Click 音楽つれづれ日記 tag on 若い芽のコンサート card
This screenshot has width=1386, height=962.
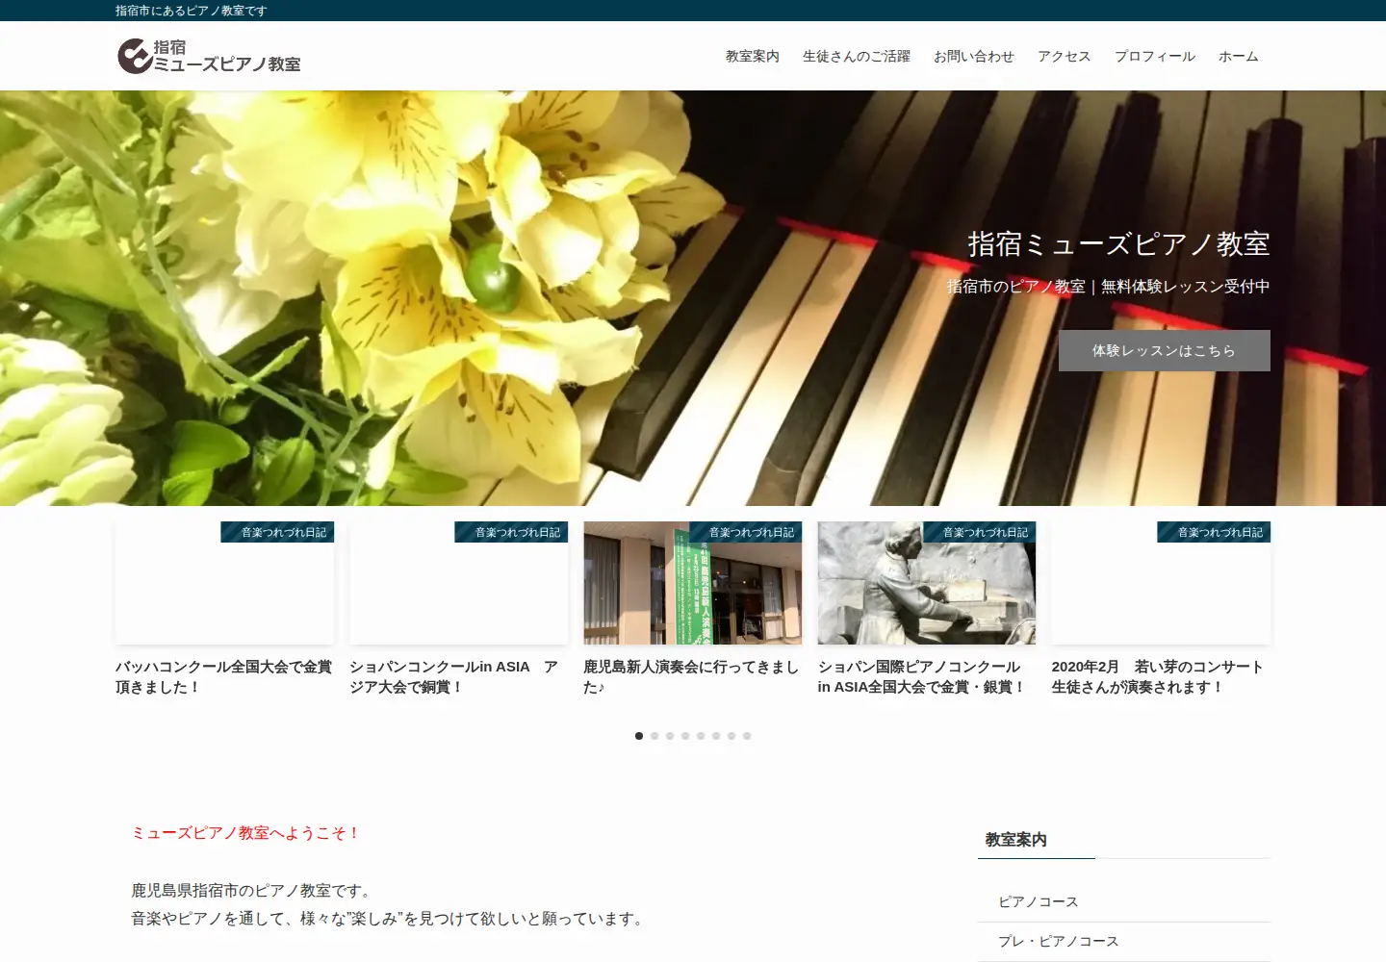(1215, 532)
